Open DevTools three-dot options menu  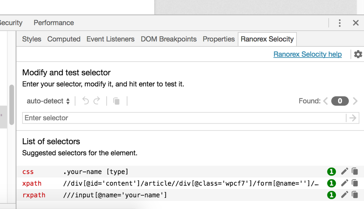(339, 23)
